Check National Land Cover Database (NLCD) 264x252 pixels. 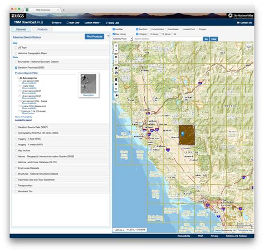16,162
